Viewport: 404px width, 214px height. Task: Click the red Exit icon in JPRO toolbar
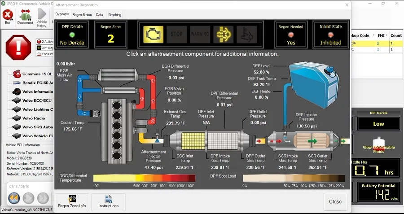click(x=8, y=15)
